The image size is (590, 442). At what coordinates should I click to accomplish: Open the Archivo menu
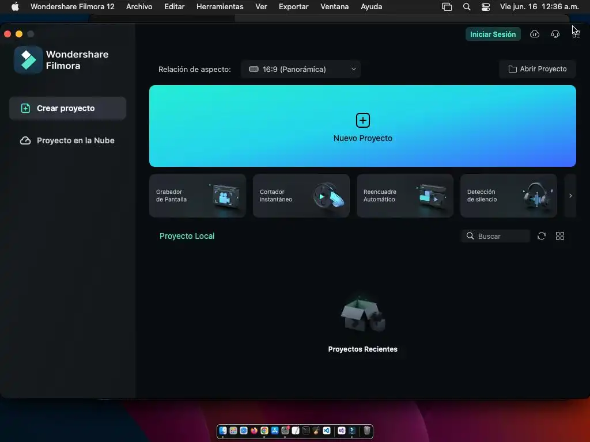point(139,7)
